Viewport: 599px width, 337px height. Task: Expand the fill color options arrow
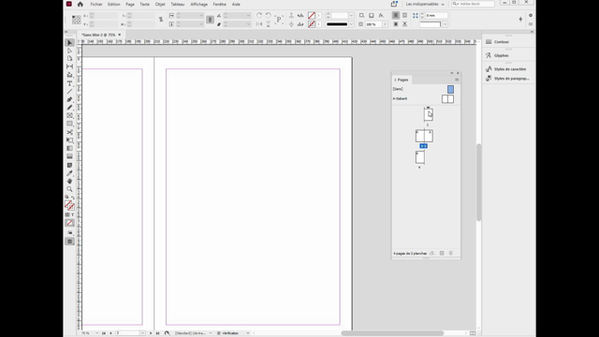(x=318, y=16)
